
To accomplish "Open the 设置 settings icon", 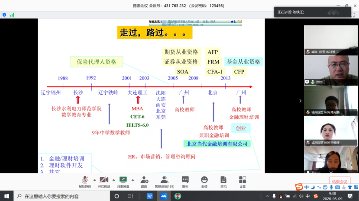I will click(243, 180).
